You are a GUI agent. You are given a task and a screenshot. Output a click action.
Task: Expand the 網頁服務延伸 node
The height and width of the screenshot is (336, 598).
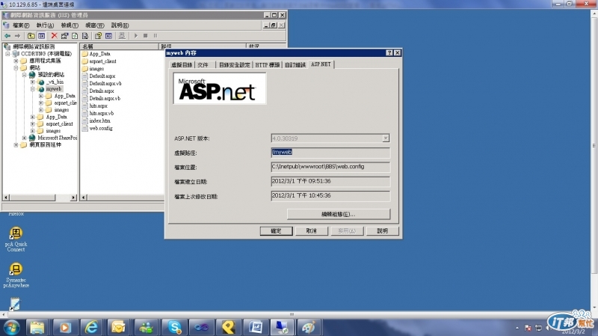coord(16,145)
